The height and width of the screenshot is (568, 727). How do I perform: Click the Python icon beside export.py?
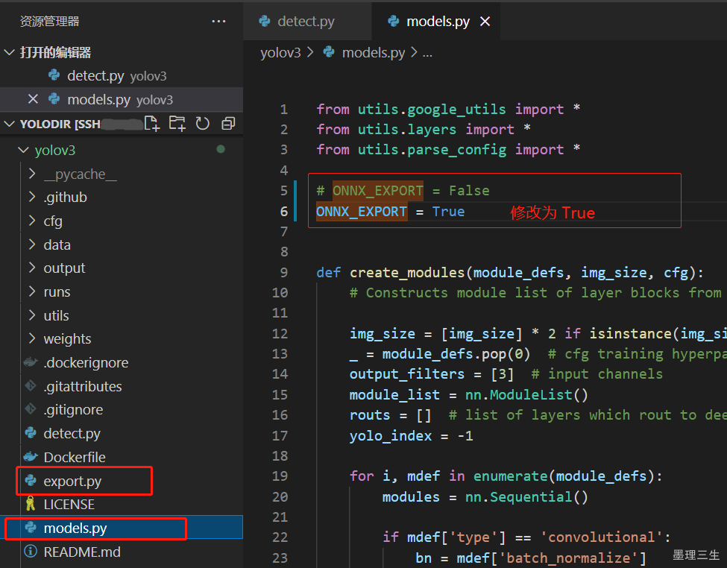tap(31, 480)
